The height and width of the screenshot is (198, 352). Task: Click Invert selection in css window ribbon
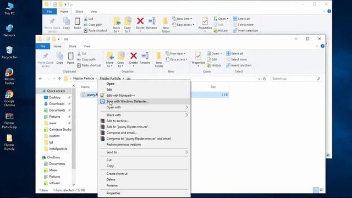[239, 65]
